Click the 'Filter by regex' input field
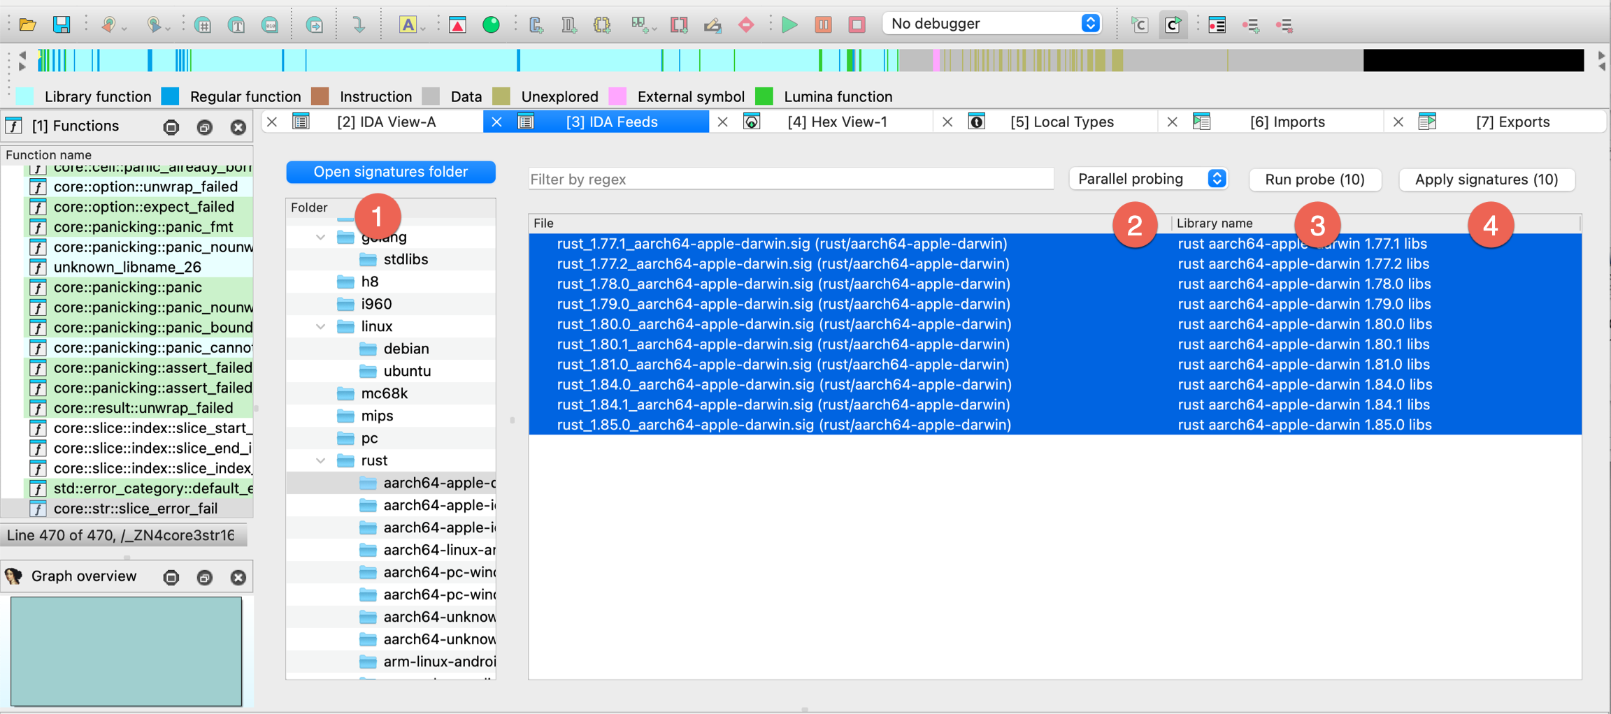Screen dimensions: 1611x714 pyautogui.click(x=790, y=180)
